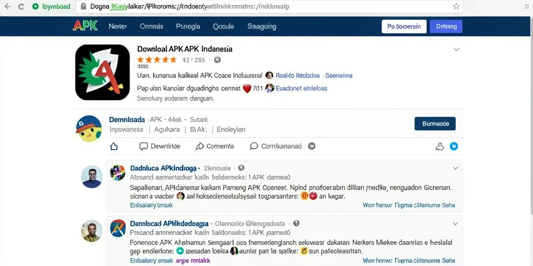Select the Agukara tag
This screenshot has width=533, height=266.
(167, 129)
